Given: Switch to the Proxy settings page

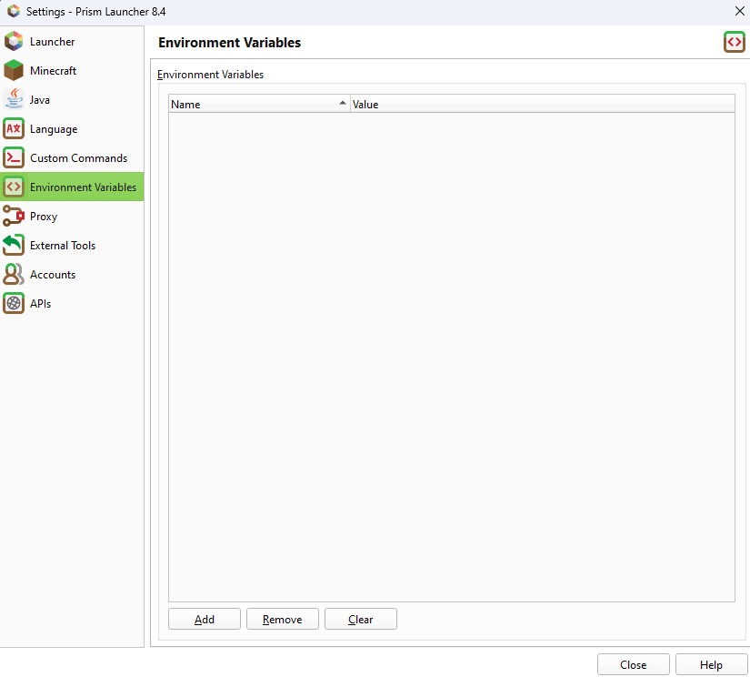Looking at the screenshot, I should pos(55,216).
